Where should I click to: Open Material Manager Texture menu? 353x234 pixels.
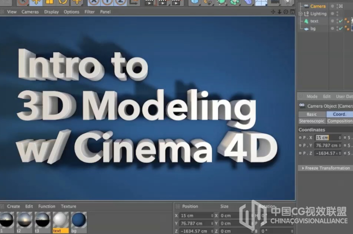pyautogui.click(x=68, y=206)
